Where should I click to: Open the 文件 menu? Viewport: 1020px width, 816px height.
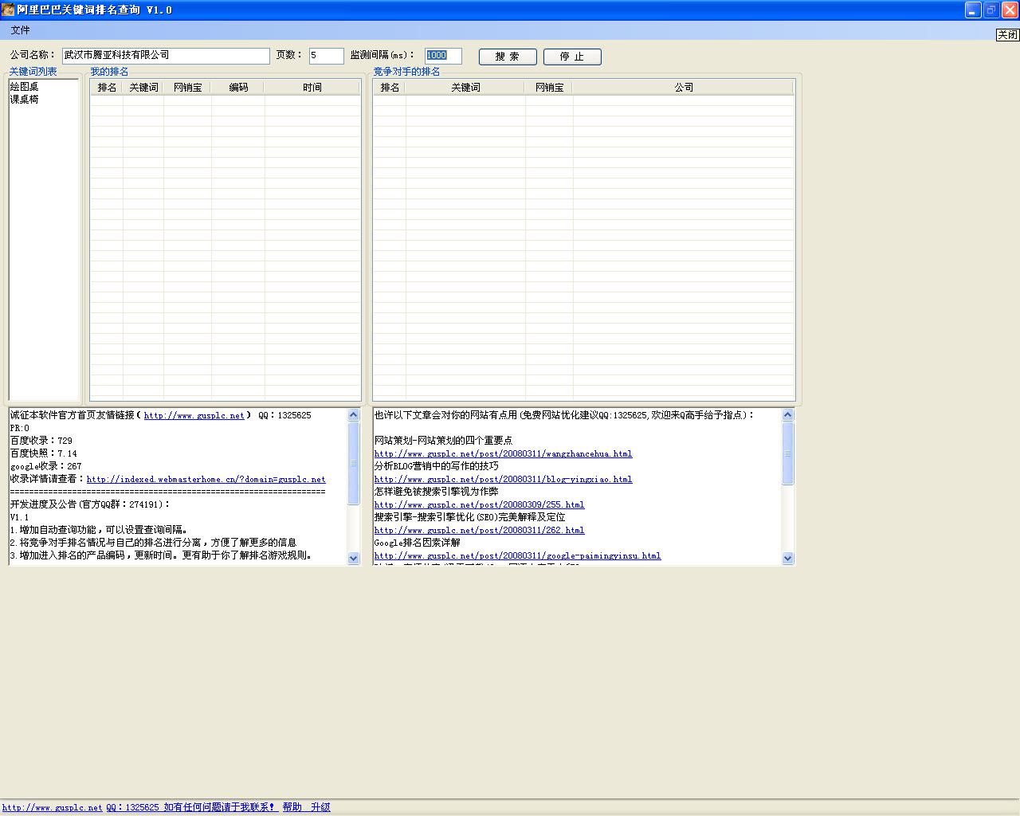click(x=21, y=30)
